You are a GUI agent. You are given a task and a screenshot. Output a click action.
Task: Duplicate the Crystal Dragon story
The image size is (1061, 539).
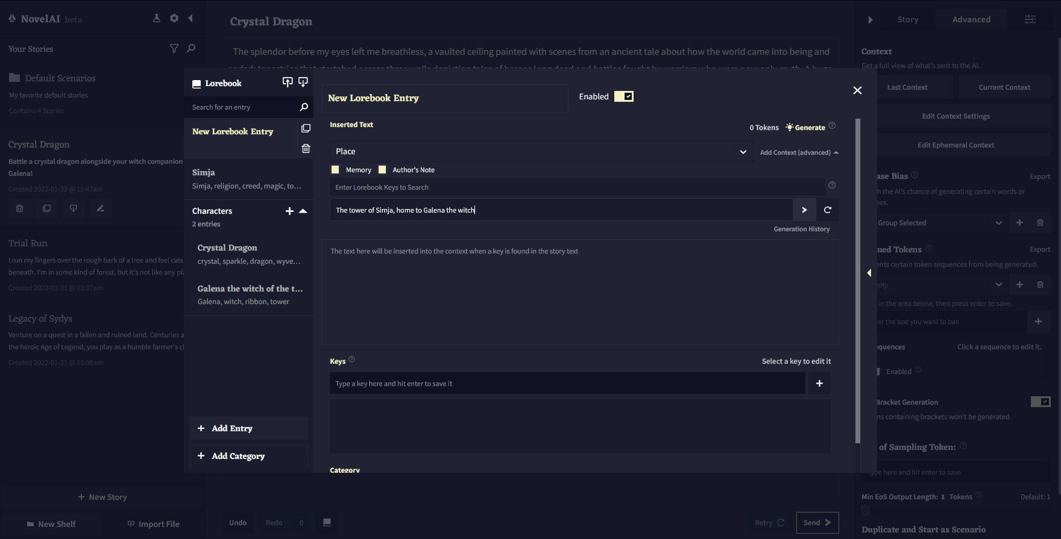(46, 208)
